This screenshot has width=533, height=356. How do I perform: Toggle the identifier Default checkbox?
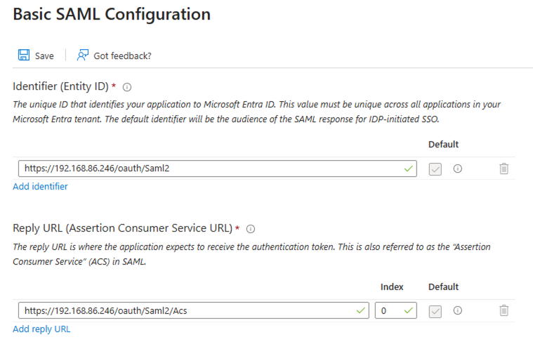coord(435,169)
